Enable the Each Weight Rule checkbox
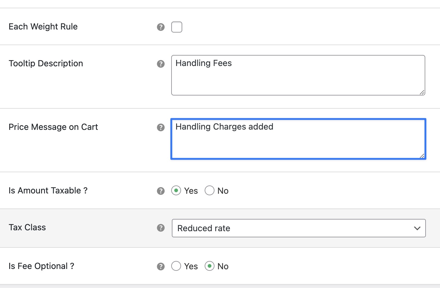This screenshot has height=288, width=440. tap(177, 27)
